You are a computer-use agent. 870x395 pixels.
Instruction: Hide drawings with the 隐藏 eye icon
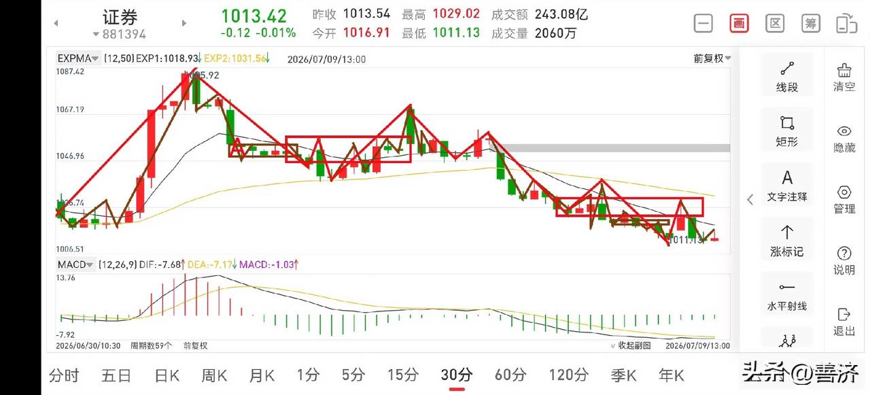pos(844,138)
